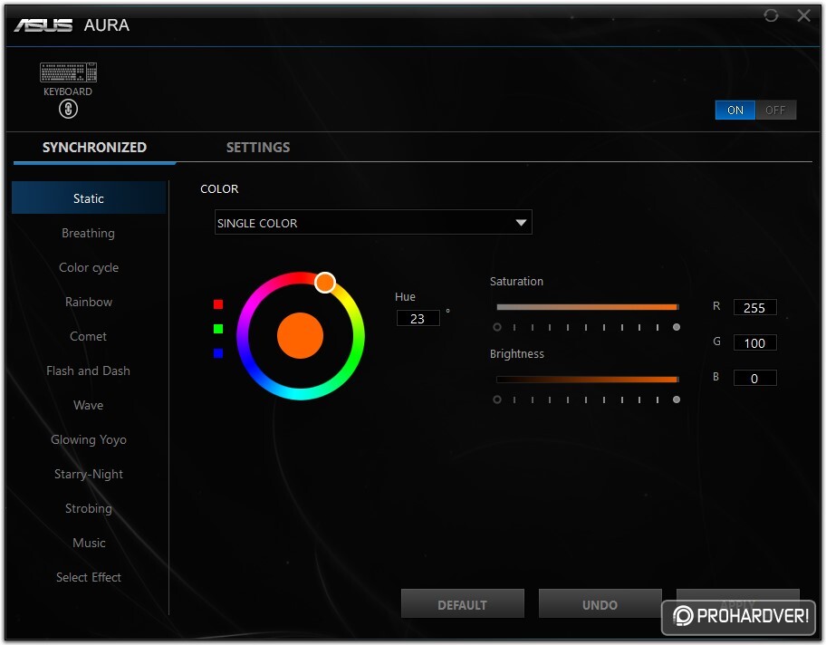Click the Brightness slider bar
Screen dimensions: 826x645
587,380
